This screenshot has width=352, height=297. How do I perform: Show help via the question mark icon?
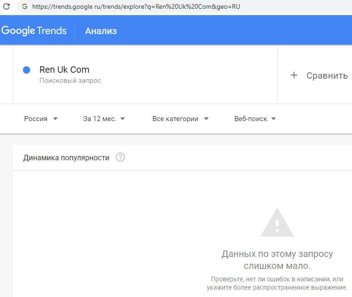pos(120,157)
